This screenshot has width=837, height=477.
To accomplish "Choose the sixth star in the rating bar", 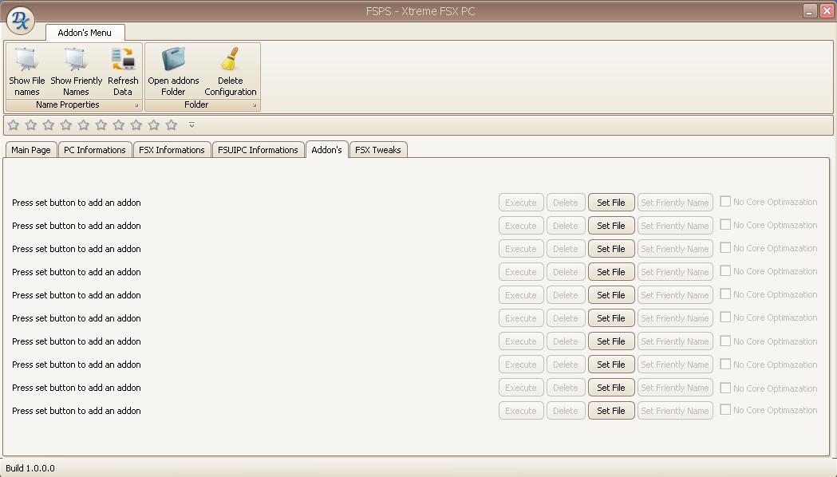I will 101,125.
